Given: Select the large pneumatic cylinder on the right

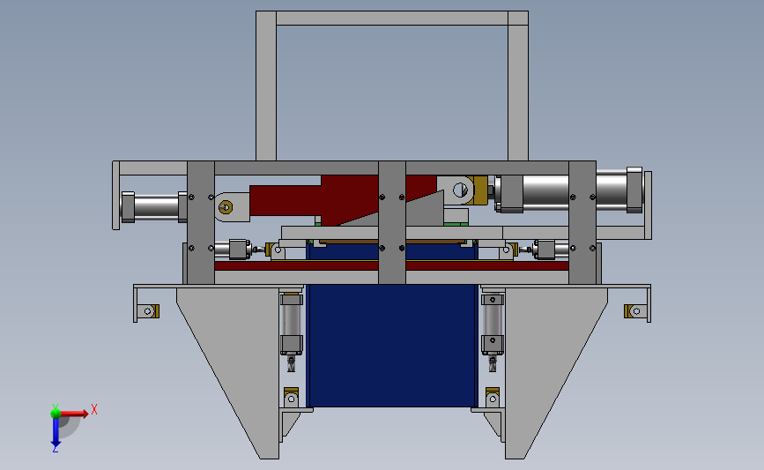Looking at the screenshot, I should [570, 192].
